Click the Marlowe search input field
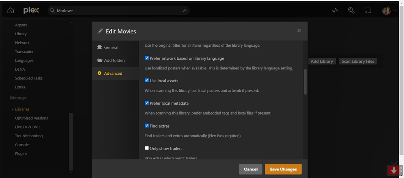This screenshot has width=404, height=178. 118,11
